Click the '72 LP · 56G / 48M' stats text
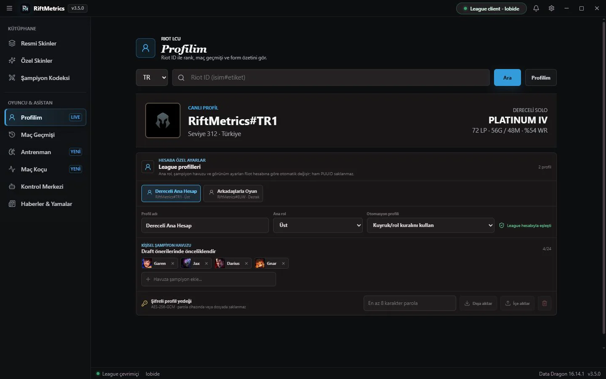The height and width of the screenshot is (379, 606). [496, 131]
